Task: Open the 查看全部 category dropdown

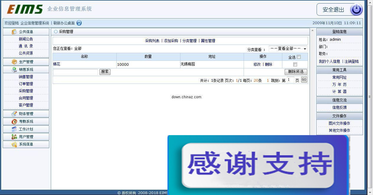Action: pos(288,49)
